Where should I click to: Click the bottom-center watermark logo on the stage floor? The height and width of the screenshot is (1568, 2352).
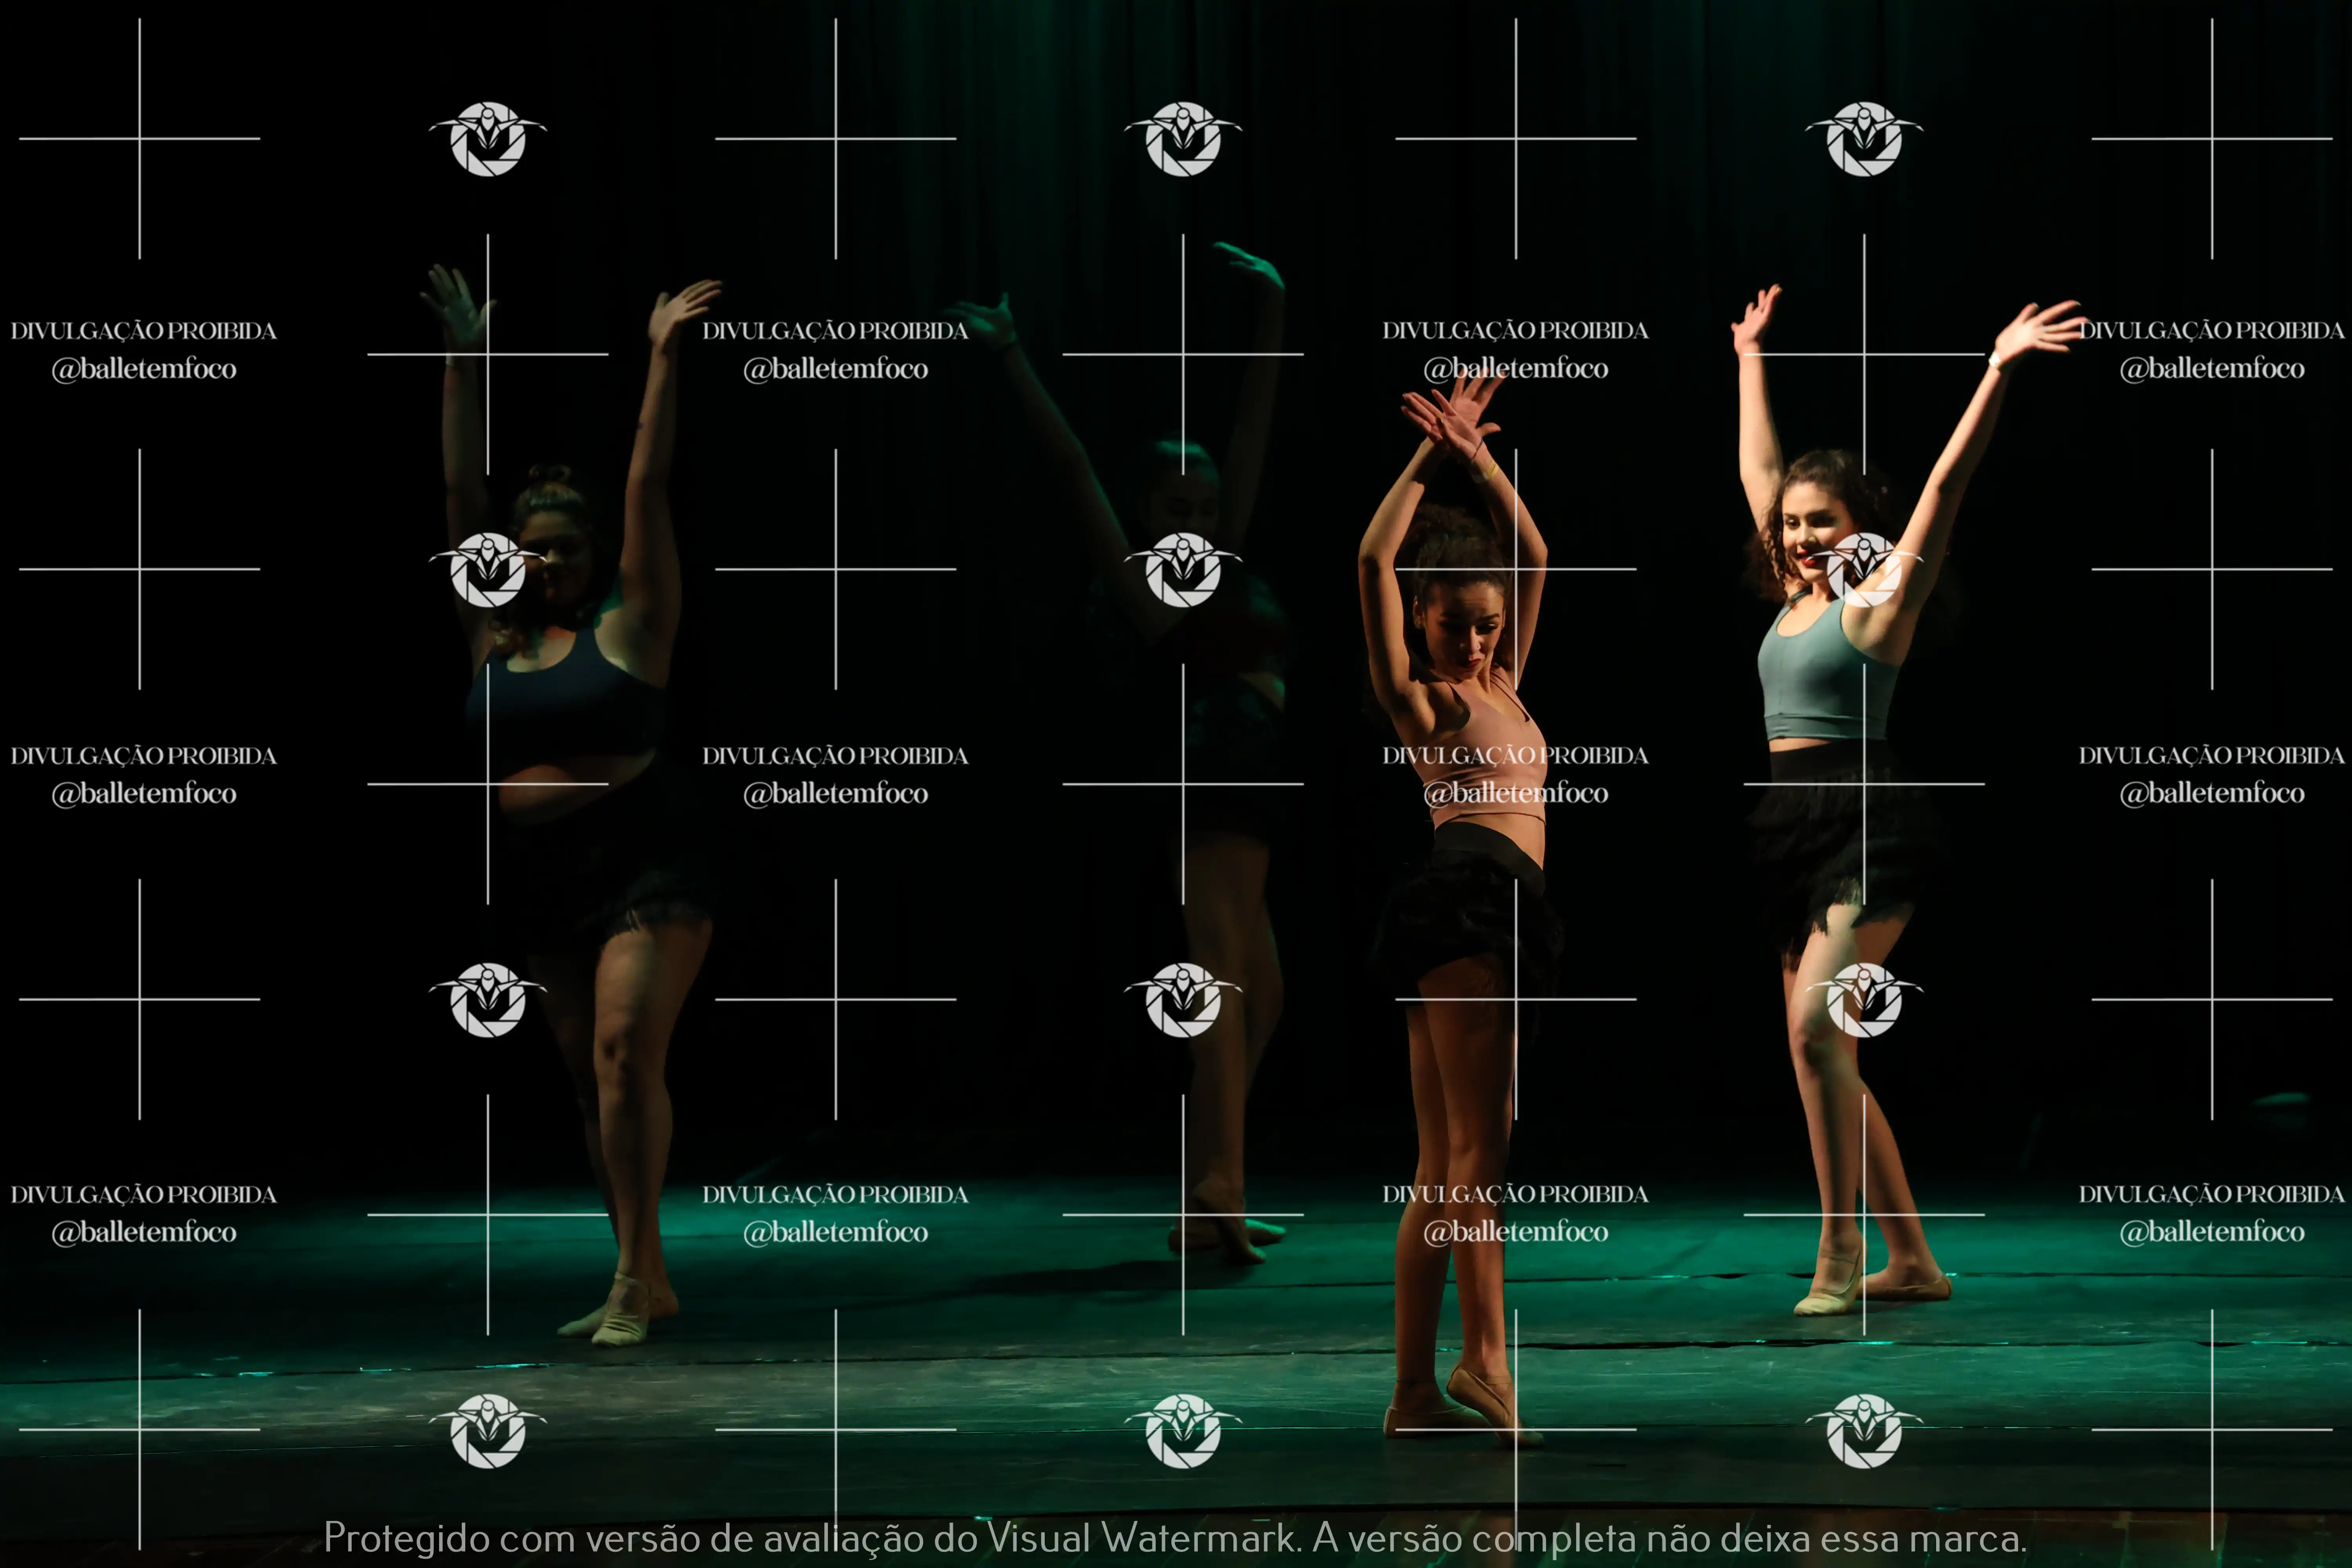(x=1183, y=1430)
